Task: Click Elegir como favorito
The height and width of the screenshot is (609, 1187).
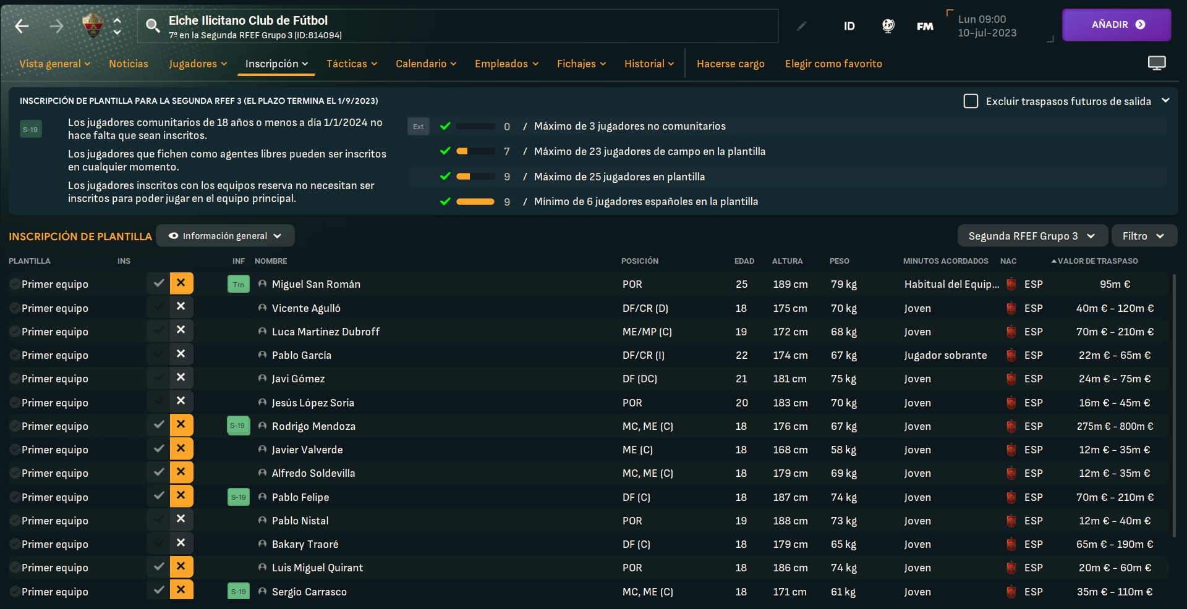Action: point(833,64)
